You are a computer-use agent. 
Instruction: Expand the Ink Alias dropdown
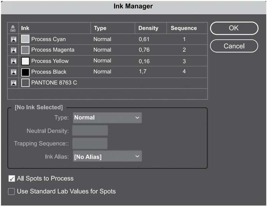pyautogui.click(x=107, y=157)
